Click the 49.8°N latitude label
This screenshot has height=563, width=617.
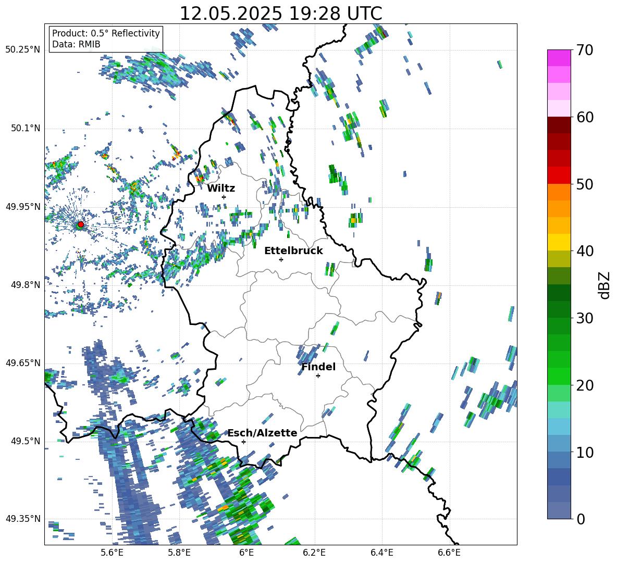[25, 285]
